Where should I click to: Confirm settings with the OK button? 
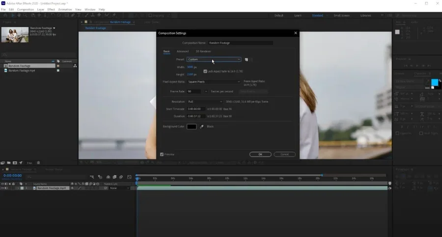(x=260, y=155)
